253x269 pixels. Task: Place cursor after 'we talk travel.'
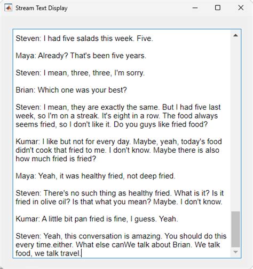click(x=81, y=253)
